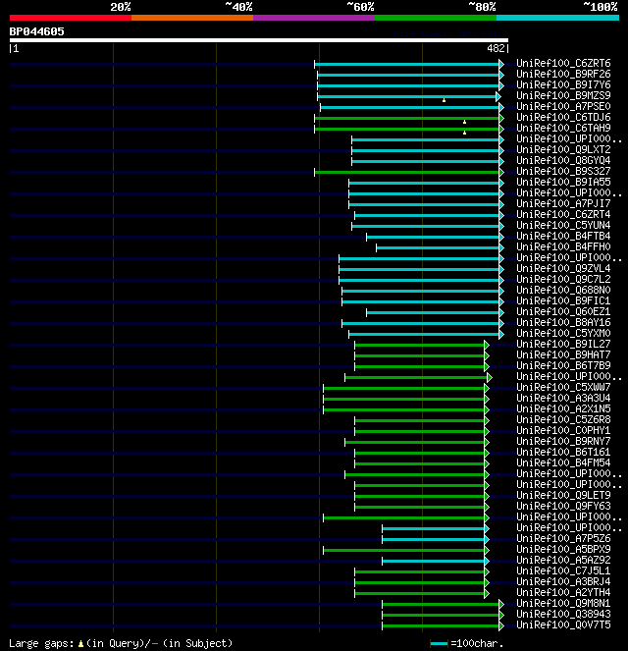The height and width of the screenshot is (651, 628).
Task: Click the UniRef100_C6TDJ6 label
Action: [x=563, y=117]
